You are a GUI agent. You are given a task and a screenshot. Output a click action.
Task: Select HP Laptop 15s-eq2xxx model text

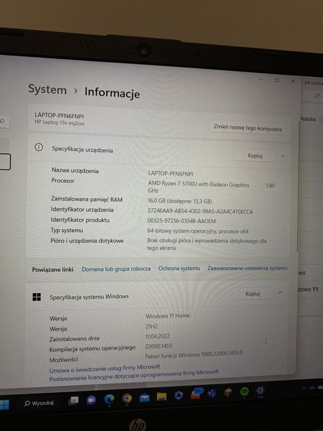point(60,123)
